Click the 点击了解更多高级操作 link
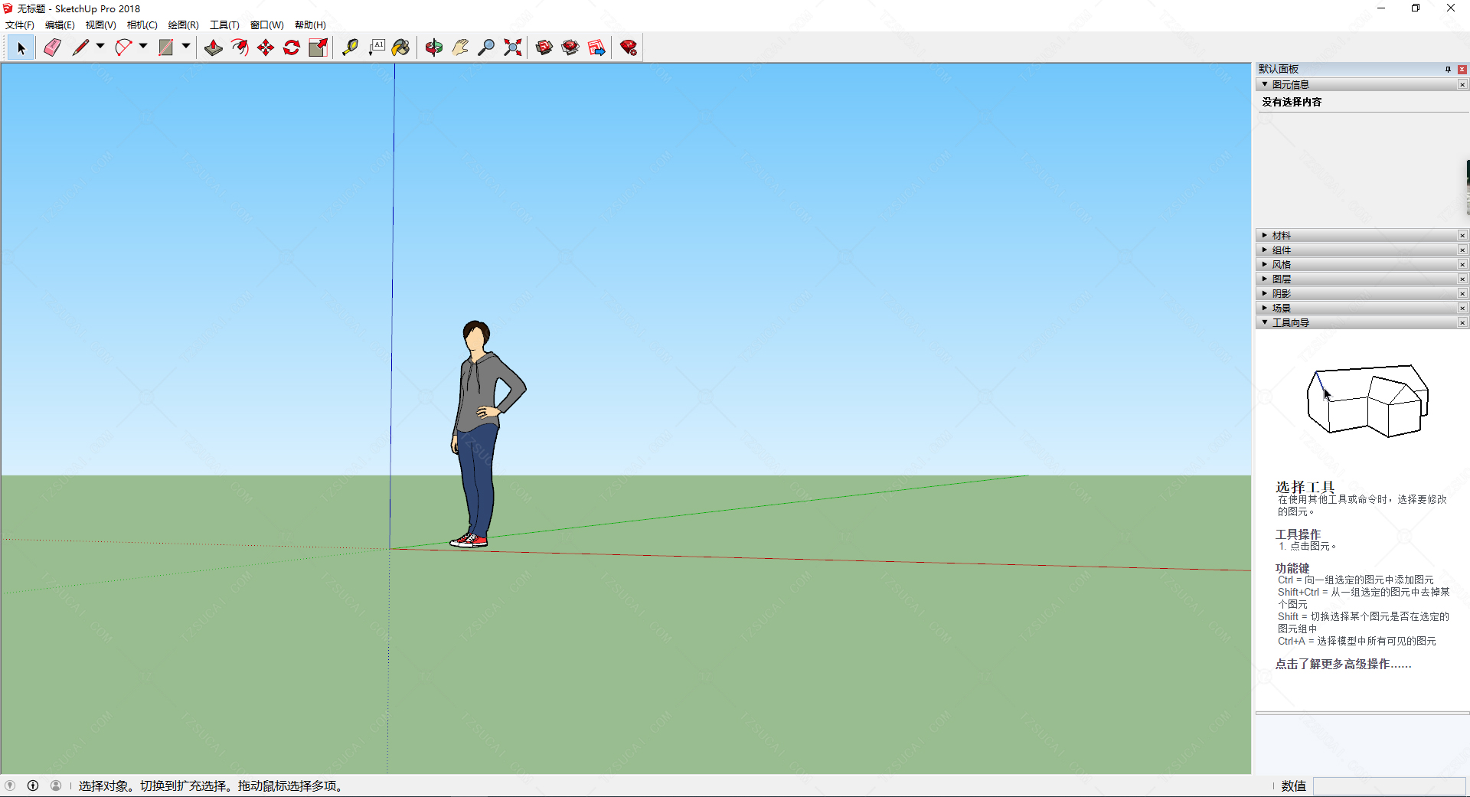 [1343, 664]
